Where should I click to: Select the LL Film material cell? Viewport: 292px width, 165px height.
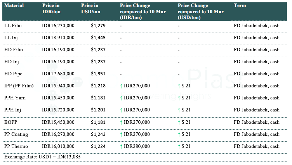pyautogui.click(x=13, y=26)
